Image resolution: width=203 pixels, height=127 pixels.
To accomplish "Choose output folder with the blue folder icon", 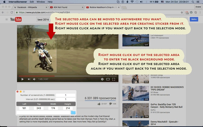I will pyautogui.click(x=73, y=113).
